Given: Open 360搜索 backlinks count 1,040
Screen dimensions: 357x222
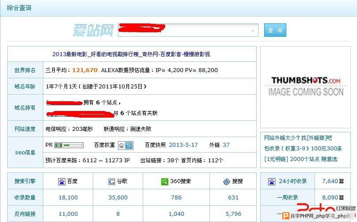Looking at the screenshot, I should 176,214.
